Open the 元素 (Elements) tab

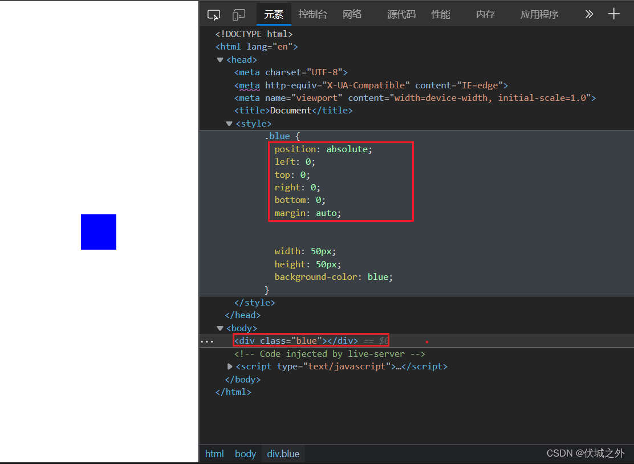click(274, 15)
